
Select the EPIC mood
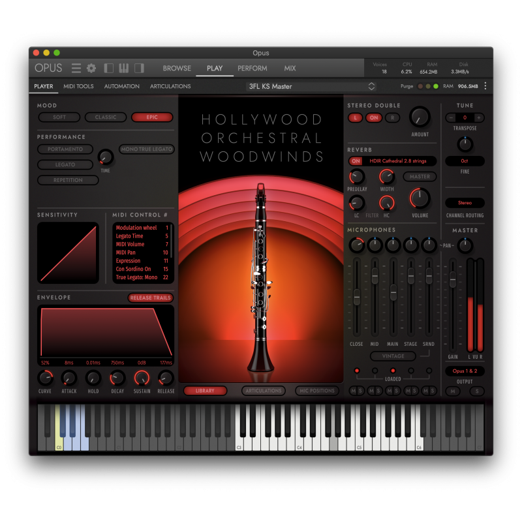[152, 117]
